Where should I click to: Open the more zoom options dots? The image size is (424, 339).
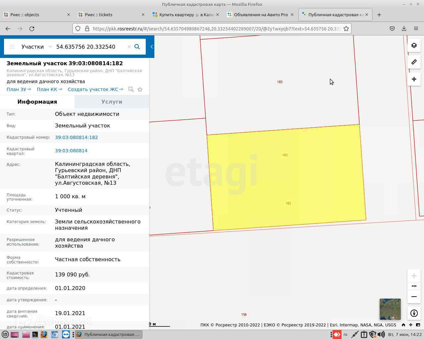414,286
